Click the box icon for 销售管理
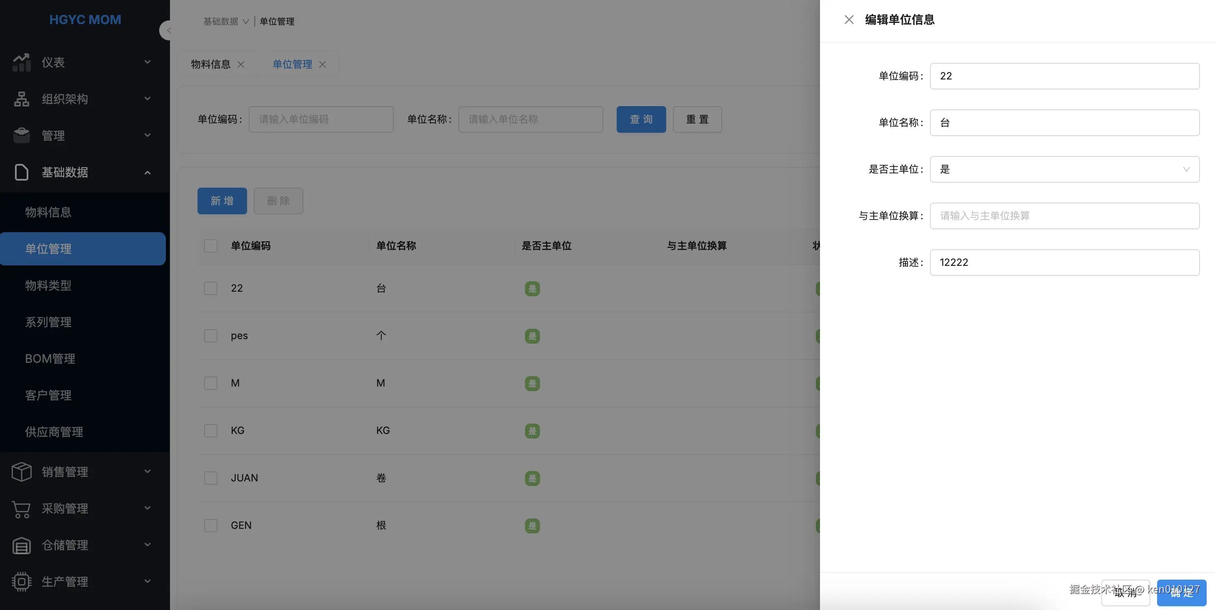Screen dimensions: 1215x610 [21, 471]
